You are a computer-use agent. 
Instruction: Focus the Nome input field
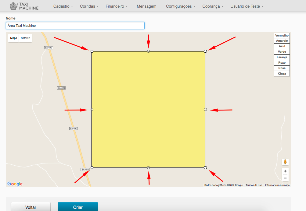pos(75,26)
